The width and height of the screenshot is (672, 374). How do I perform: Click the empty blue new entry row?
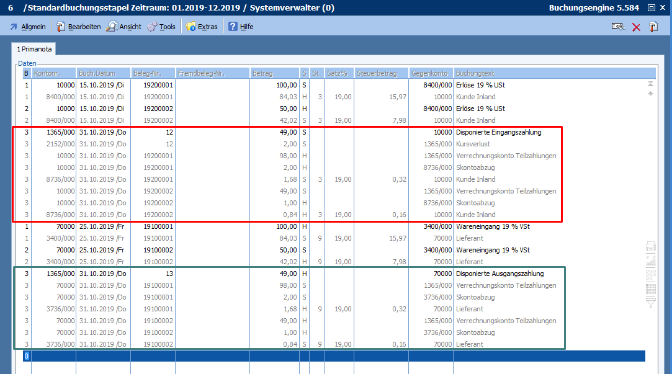click(335, 356)
